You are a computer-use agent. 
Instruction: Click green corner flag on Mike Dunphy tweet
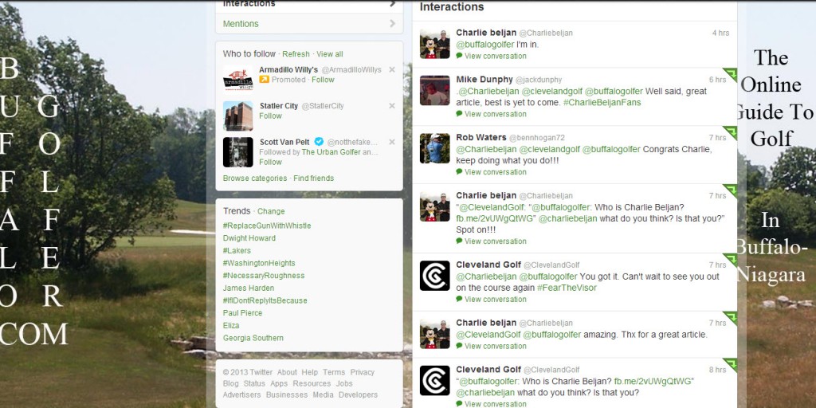730,74
